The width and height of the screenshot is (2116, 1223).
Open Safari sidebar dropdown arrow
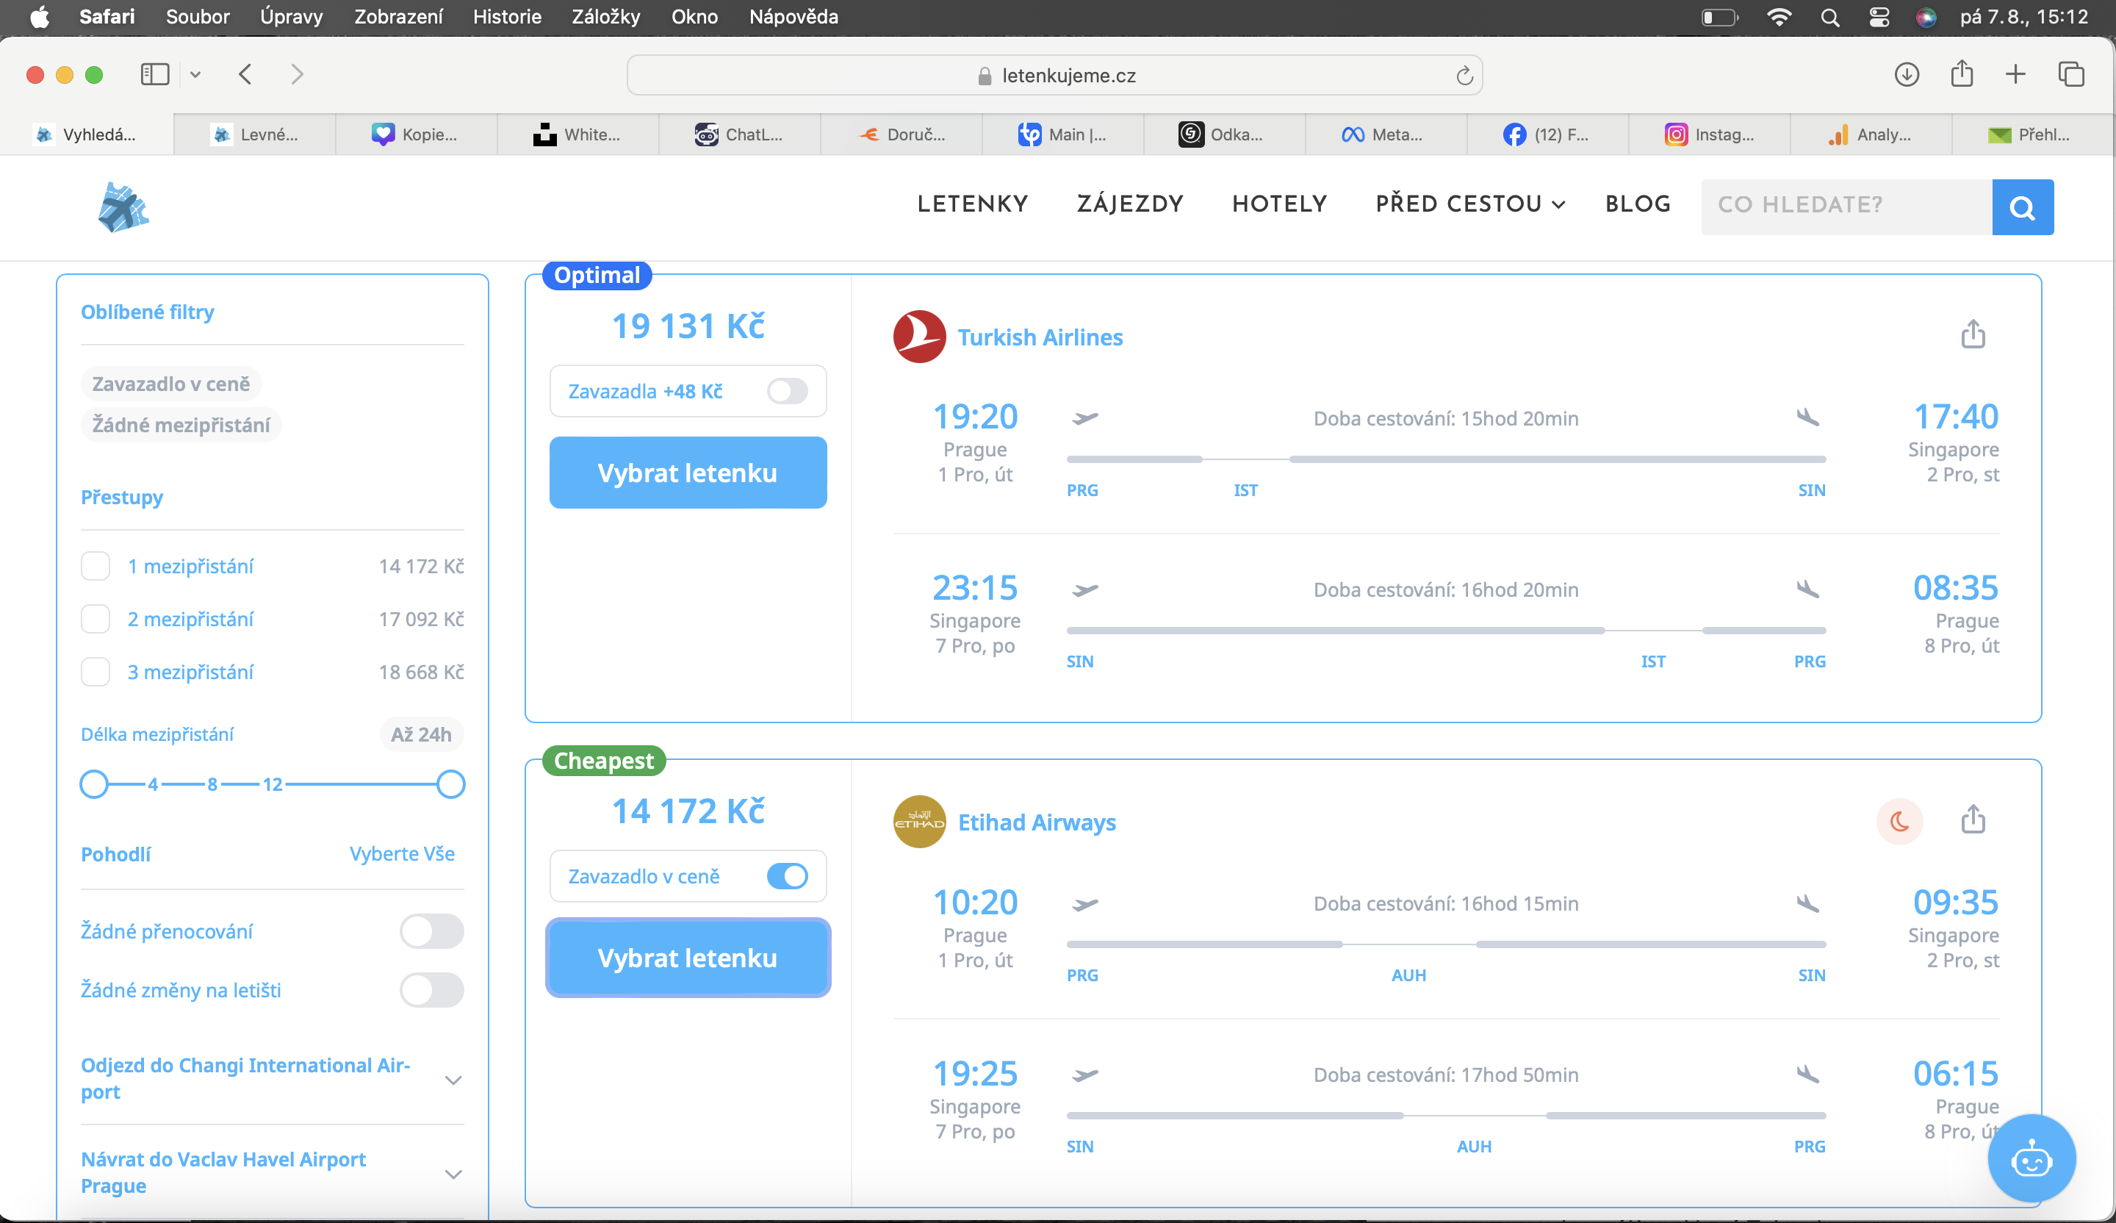tap(195, 75)
